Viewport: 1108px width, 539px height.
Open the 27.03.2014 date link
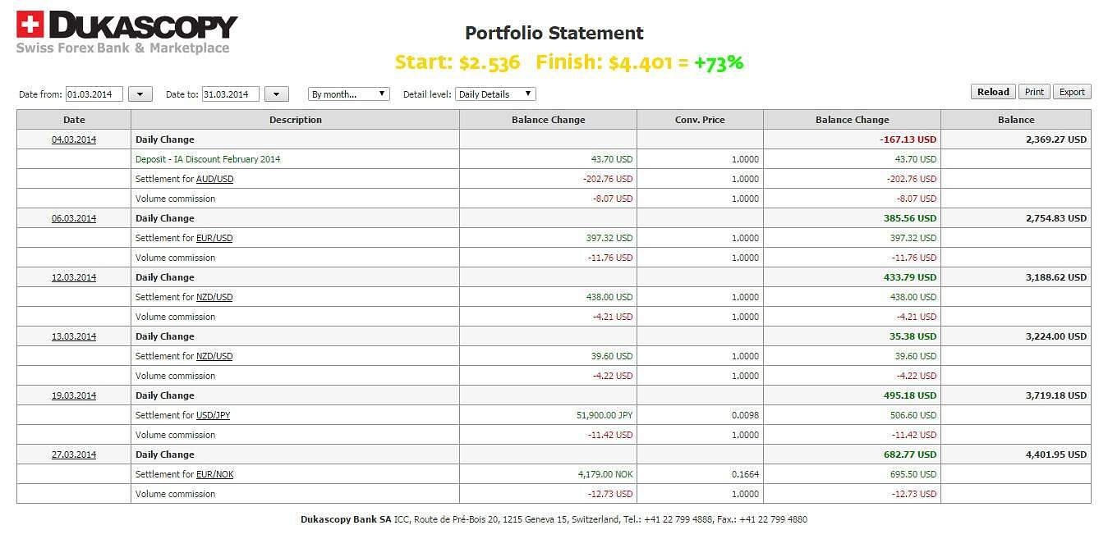[74, 454]
